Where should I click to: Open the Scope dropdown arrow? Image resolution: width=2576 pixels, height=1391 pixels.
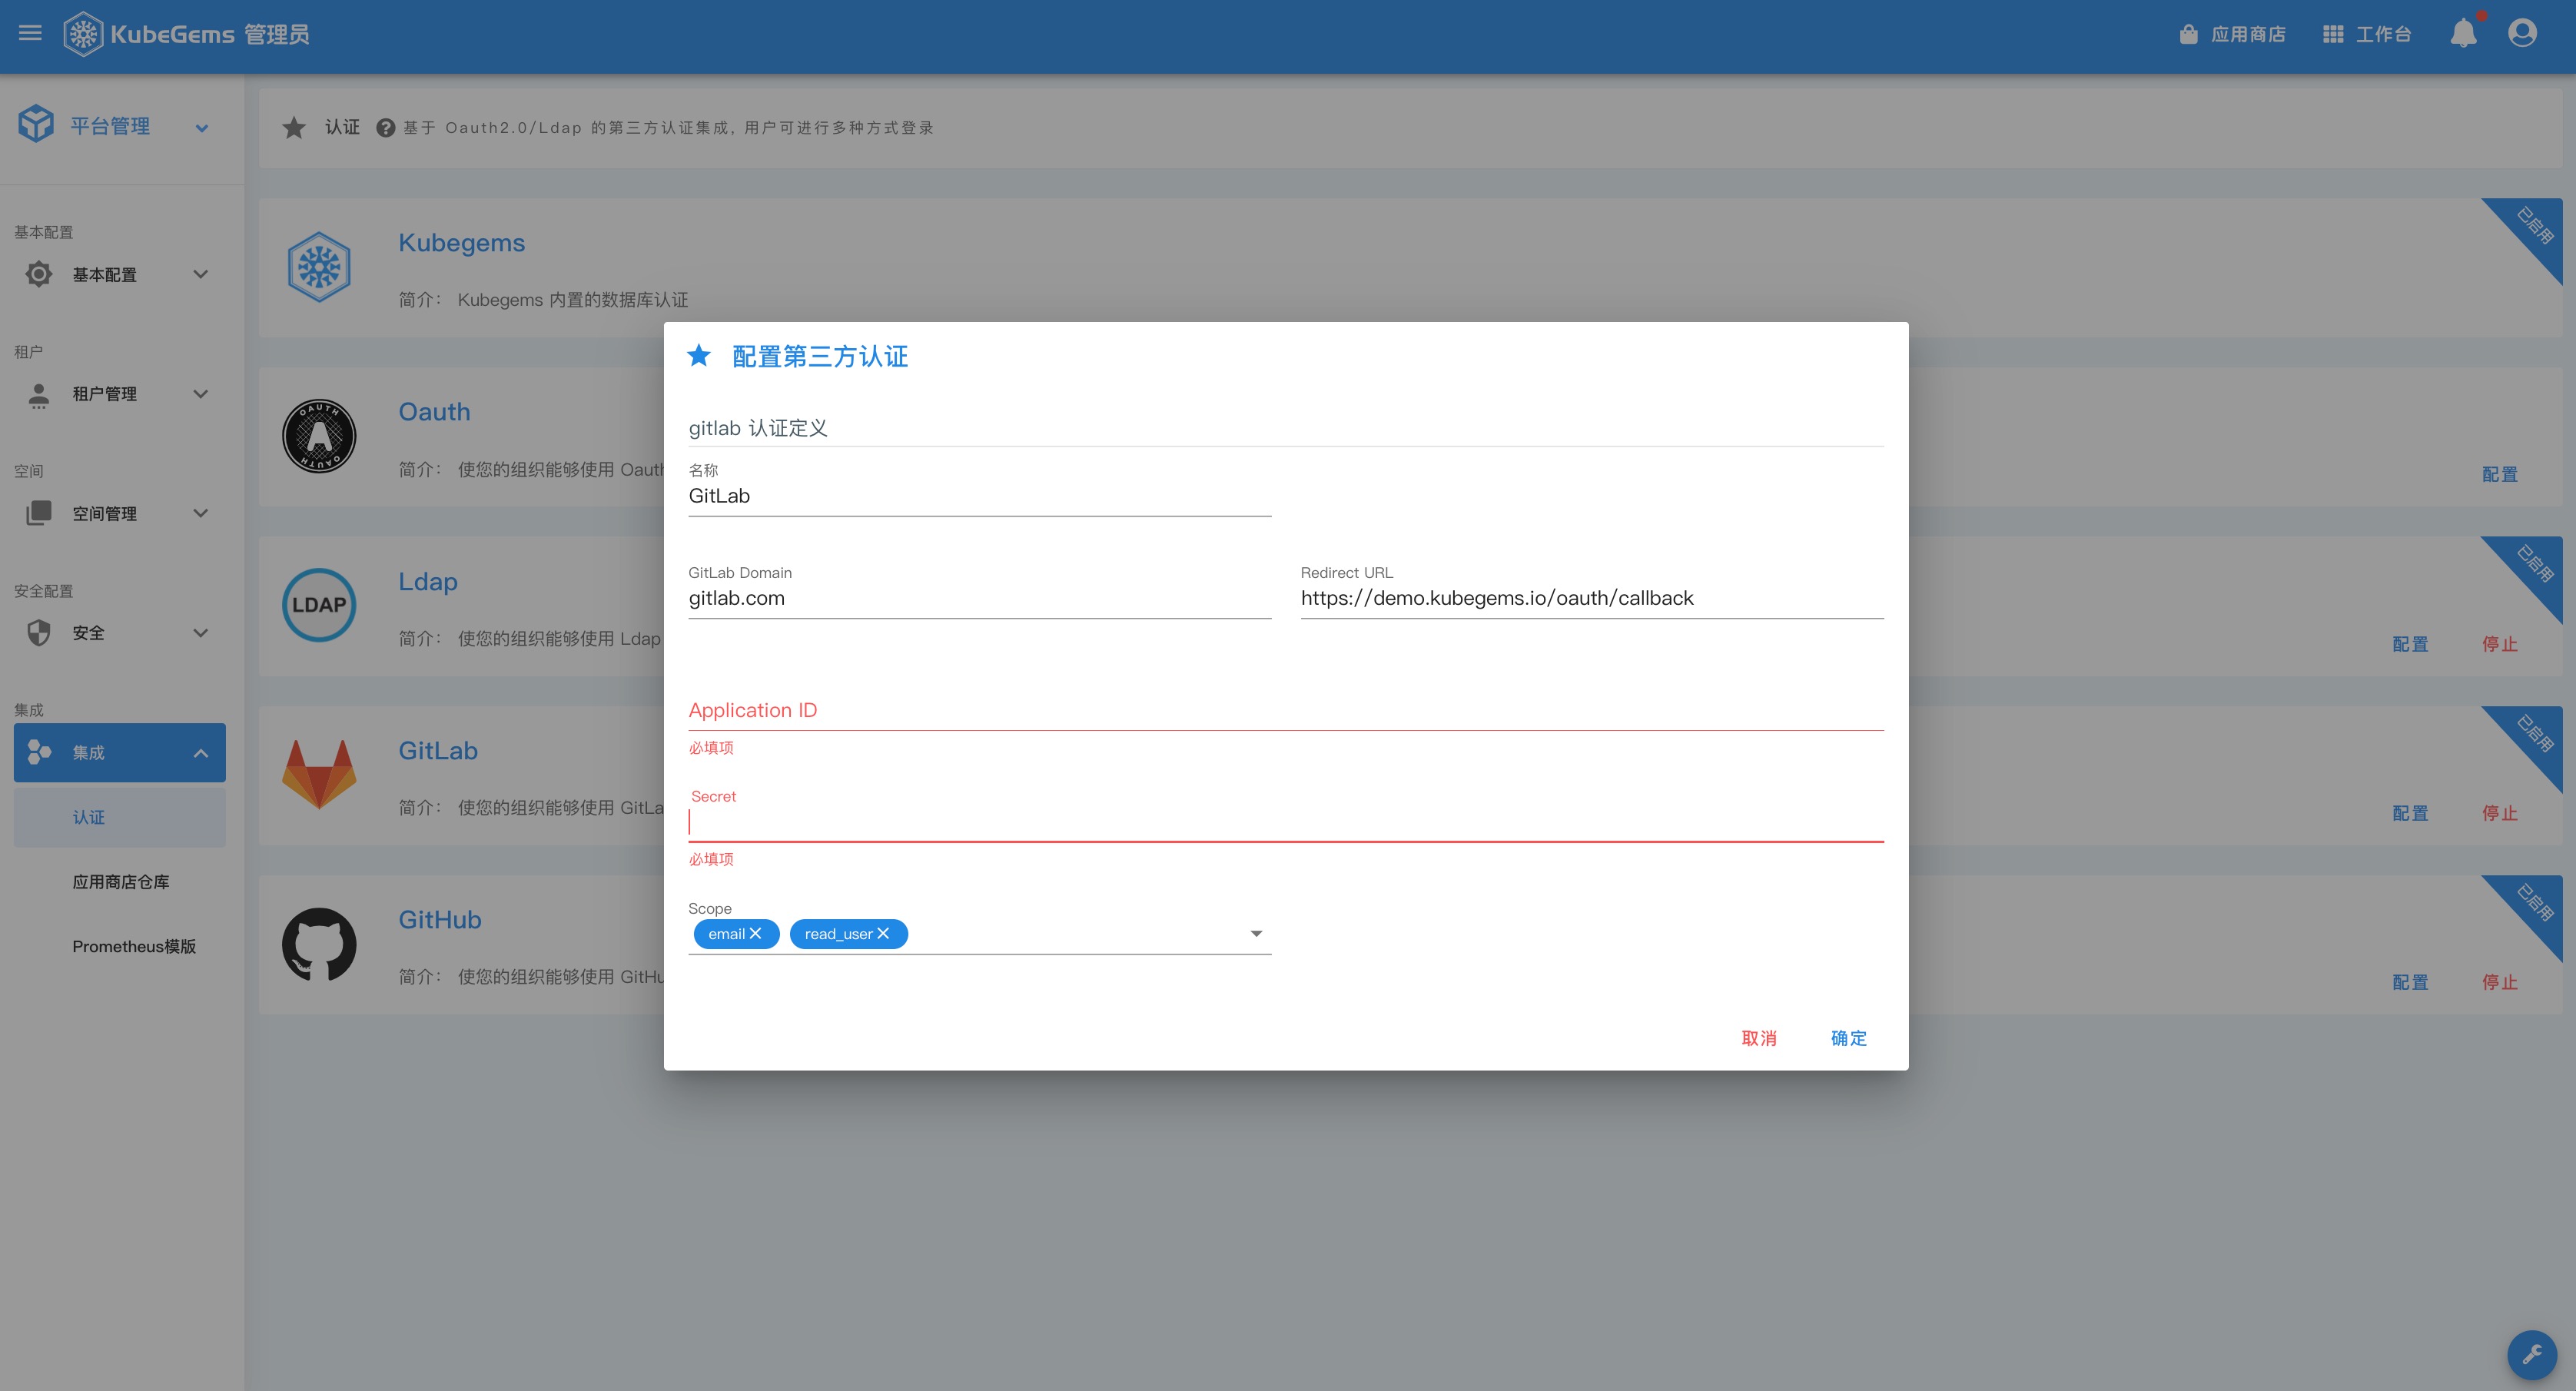click(x=1256, y=934)
